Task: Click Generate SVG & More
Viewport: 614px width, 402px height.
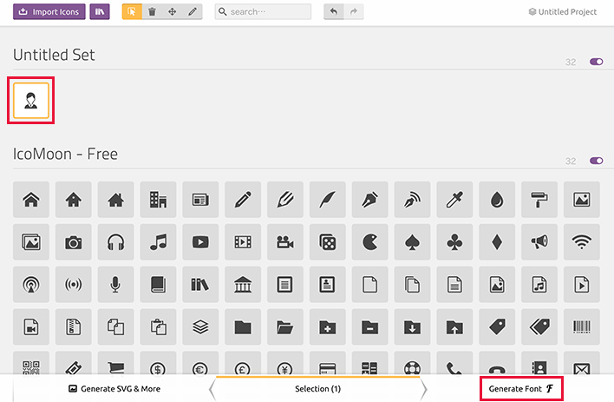Action: pos(114,389)
